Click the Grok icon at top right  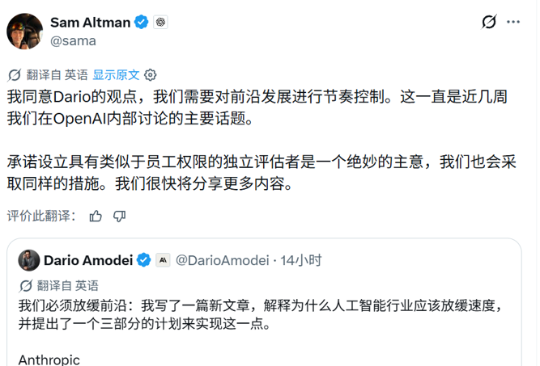point(489,22)
